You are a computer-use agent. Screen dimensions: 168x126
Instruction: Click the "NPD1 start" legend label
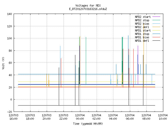[143, 30]
